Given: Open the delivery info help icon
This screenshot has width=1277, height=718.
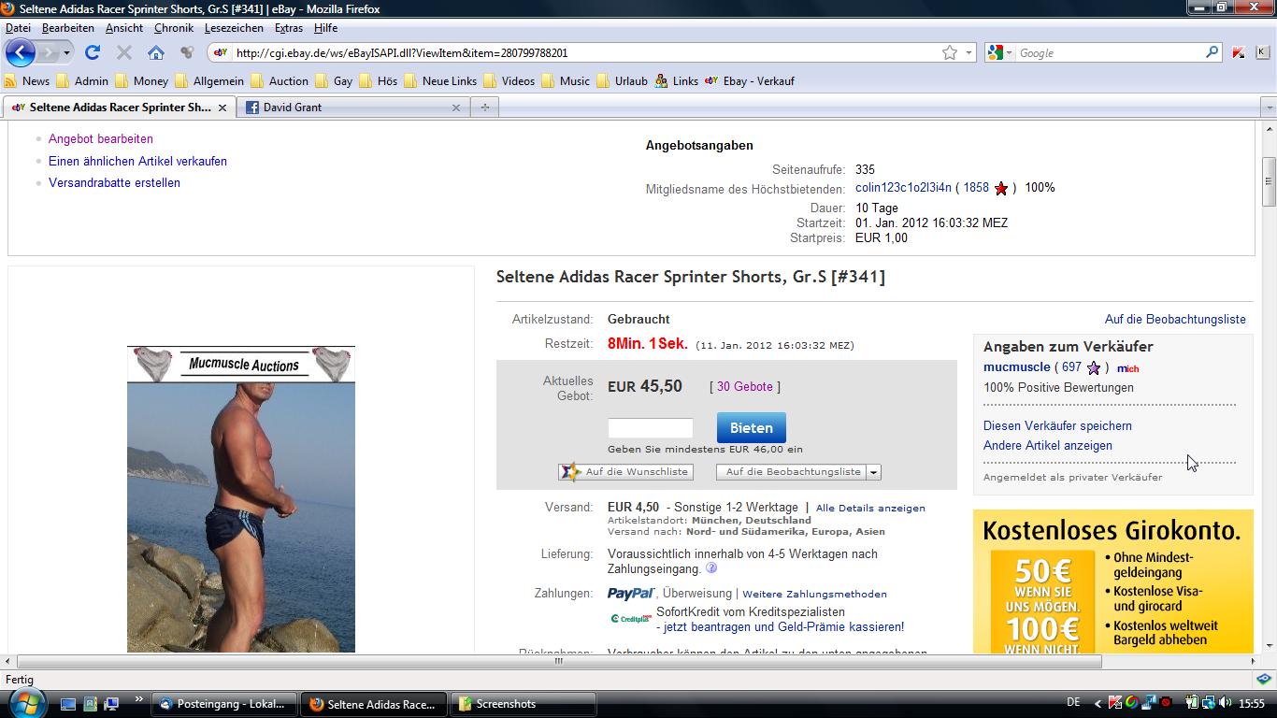Looking at the screenshot, I should (711, 568).
